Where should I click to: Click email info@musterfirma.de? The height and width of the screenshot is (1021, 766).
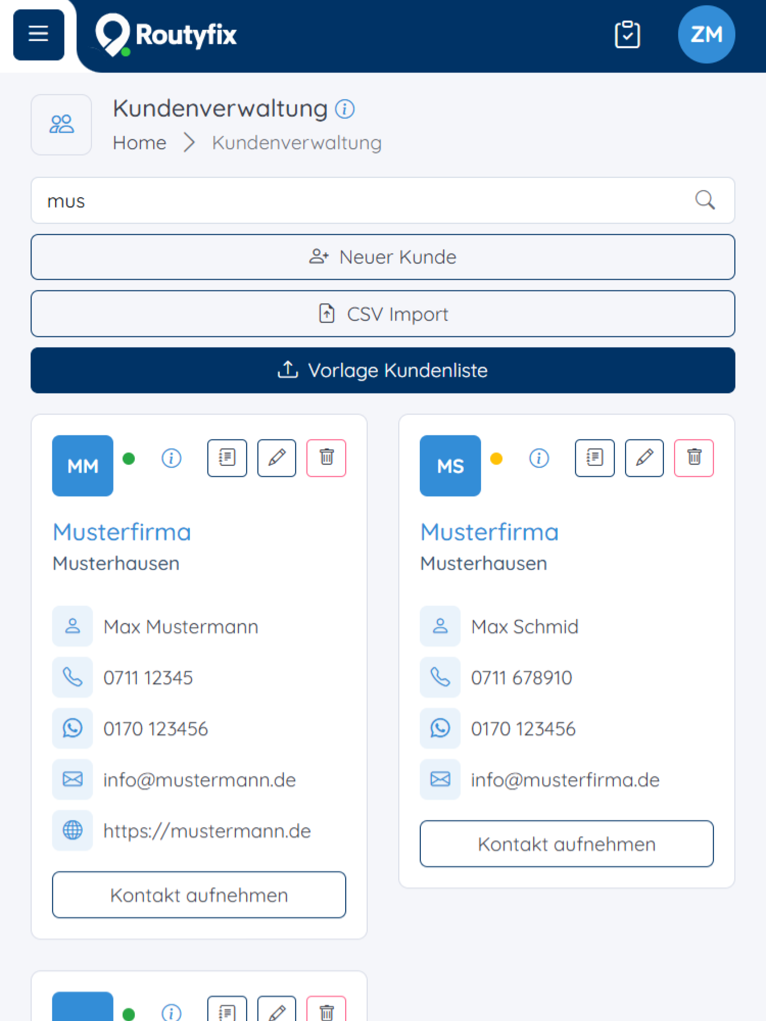click(565, 779)
